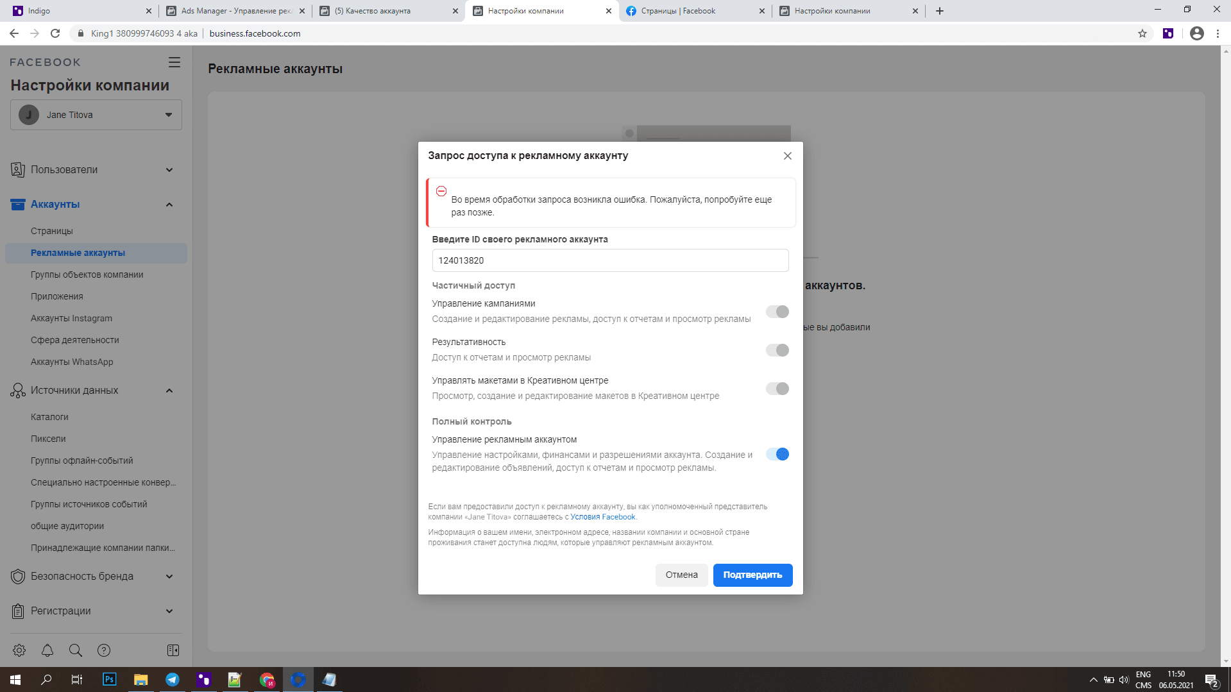The height and width of the screenshot is (692, 1231).
Task: Click the Аккаунты section icon
Action: point(18,205)
